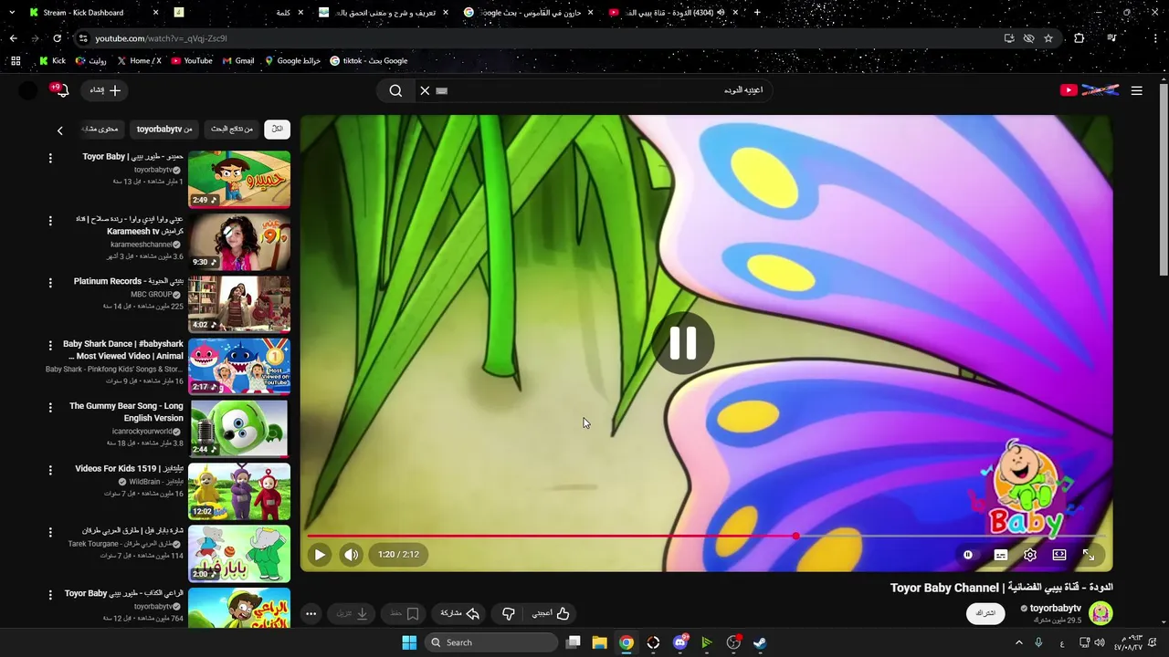The width and height of the screenshot is (1169, 657).
Task: Open Gmail bookmark in bookmarks bar
Action: pyautogui.click(x=237, y=61)
